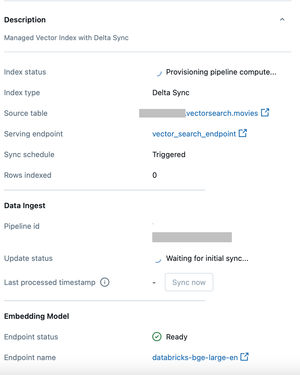
Task: Open external link icon beside vectorsearch.movies
Action: click(265, 112)
